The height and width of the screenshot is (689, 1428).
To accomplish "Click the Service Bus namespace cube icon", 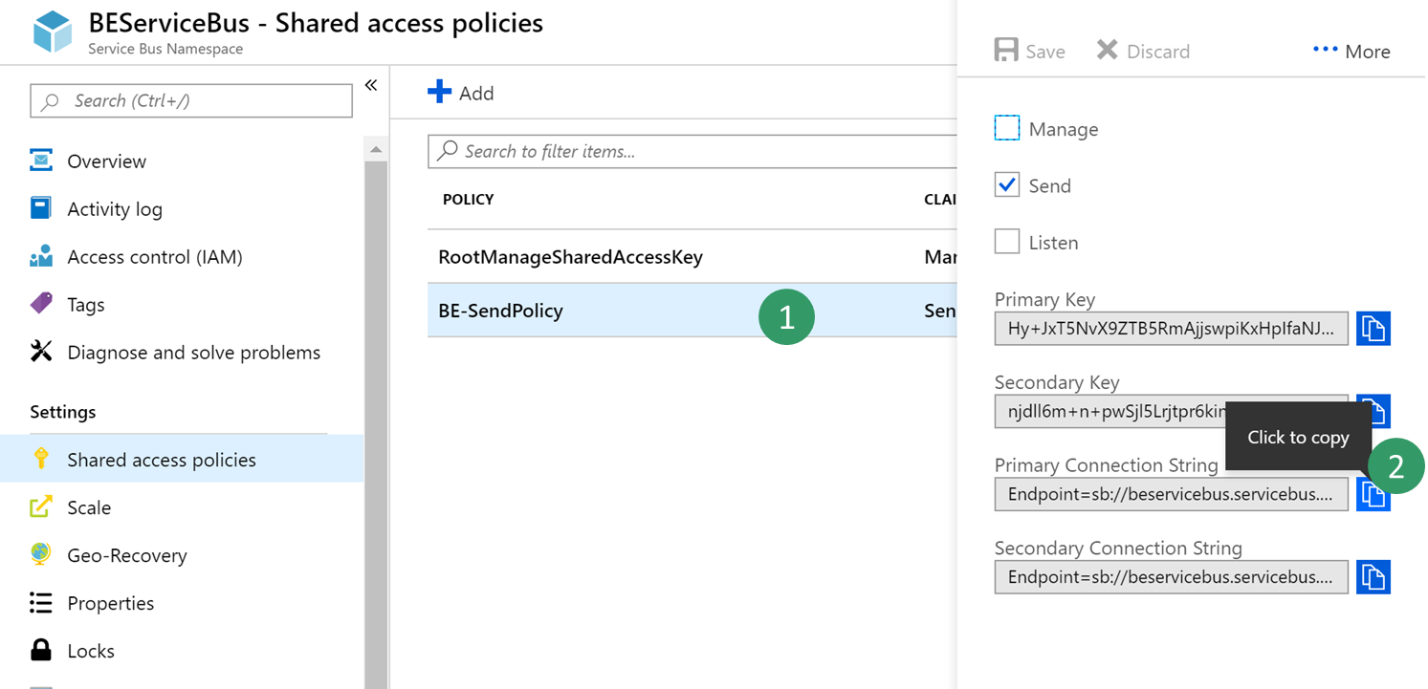I will click(53, 32).
